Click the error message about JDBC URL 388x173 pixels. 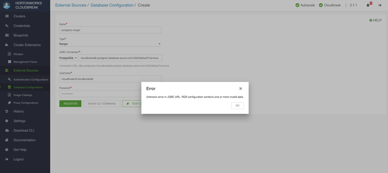195,97
